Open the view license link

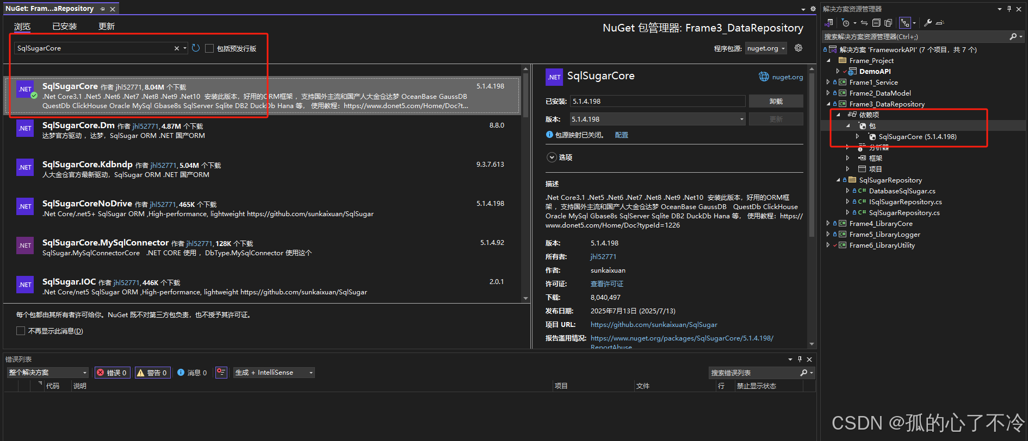pyautogui.click(x=607, y=283)
